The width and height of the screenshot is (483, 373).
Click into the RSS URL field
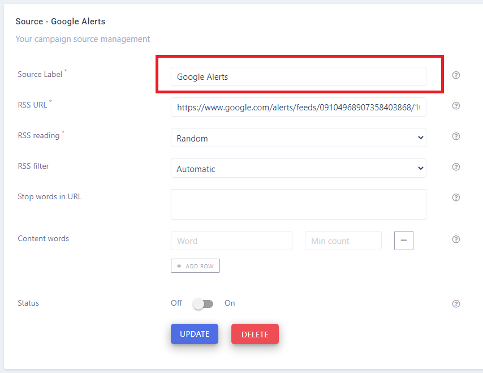[x=299, y=107]
